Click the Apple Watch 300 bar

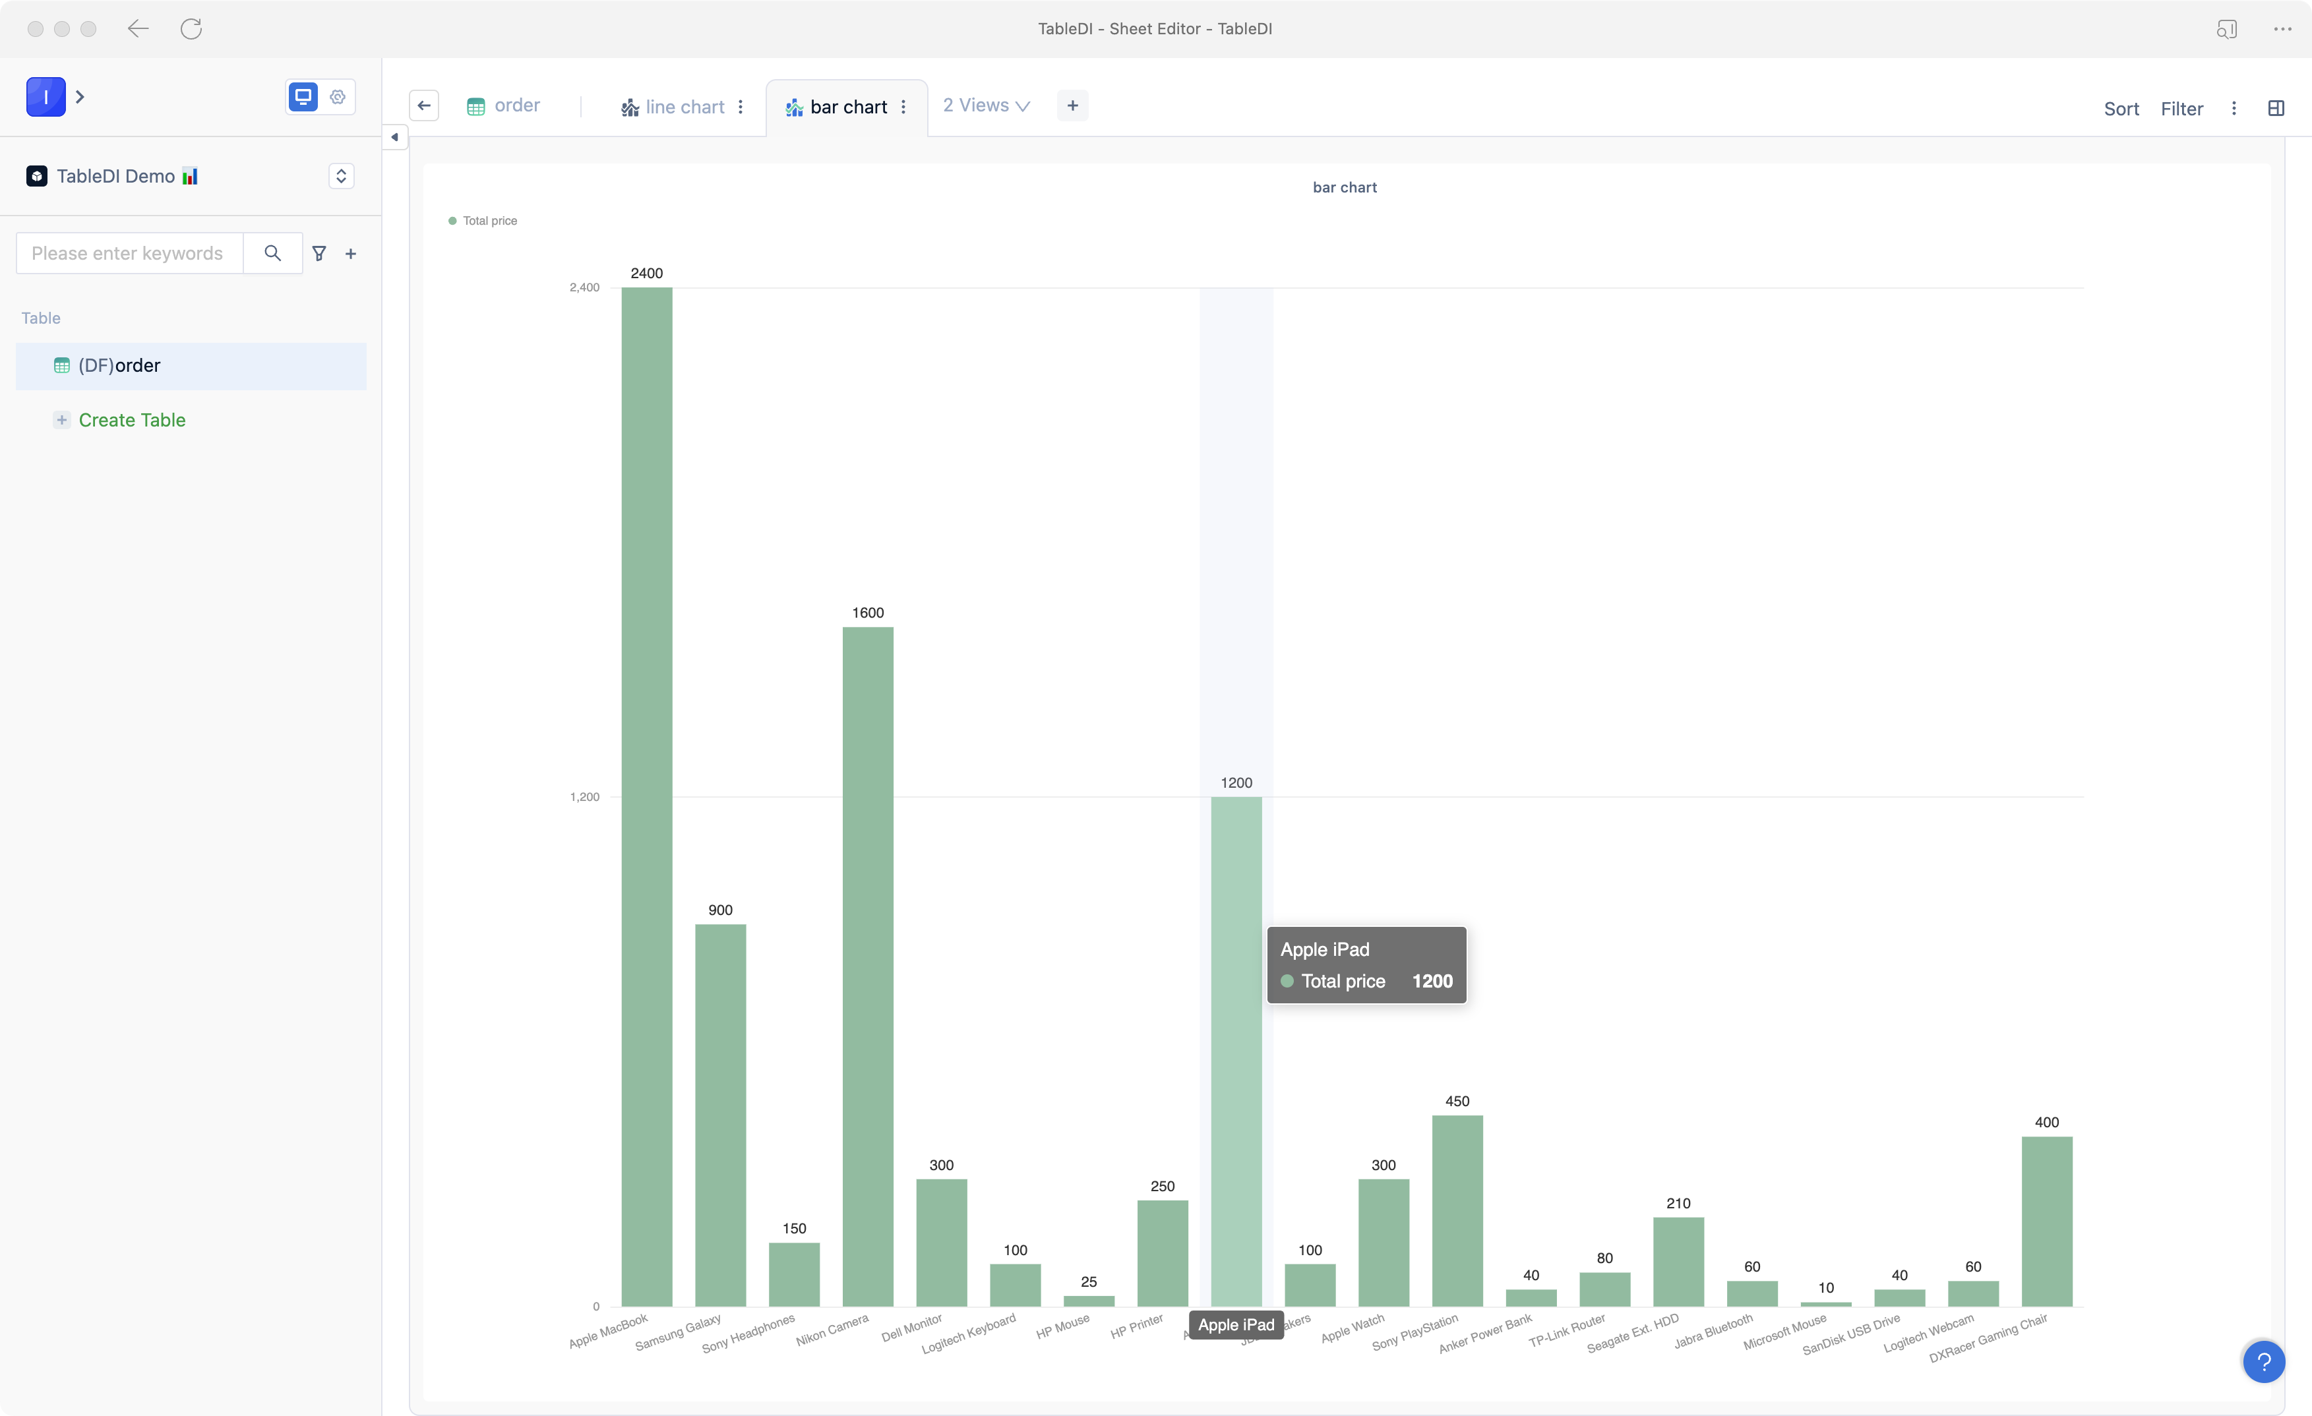click(1384, 1243)
